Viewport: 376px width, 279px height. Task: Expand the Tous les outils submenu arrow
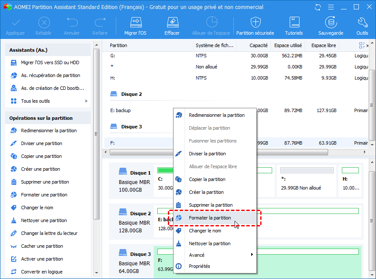pyautogui.click(x=86, y=101)
